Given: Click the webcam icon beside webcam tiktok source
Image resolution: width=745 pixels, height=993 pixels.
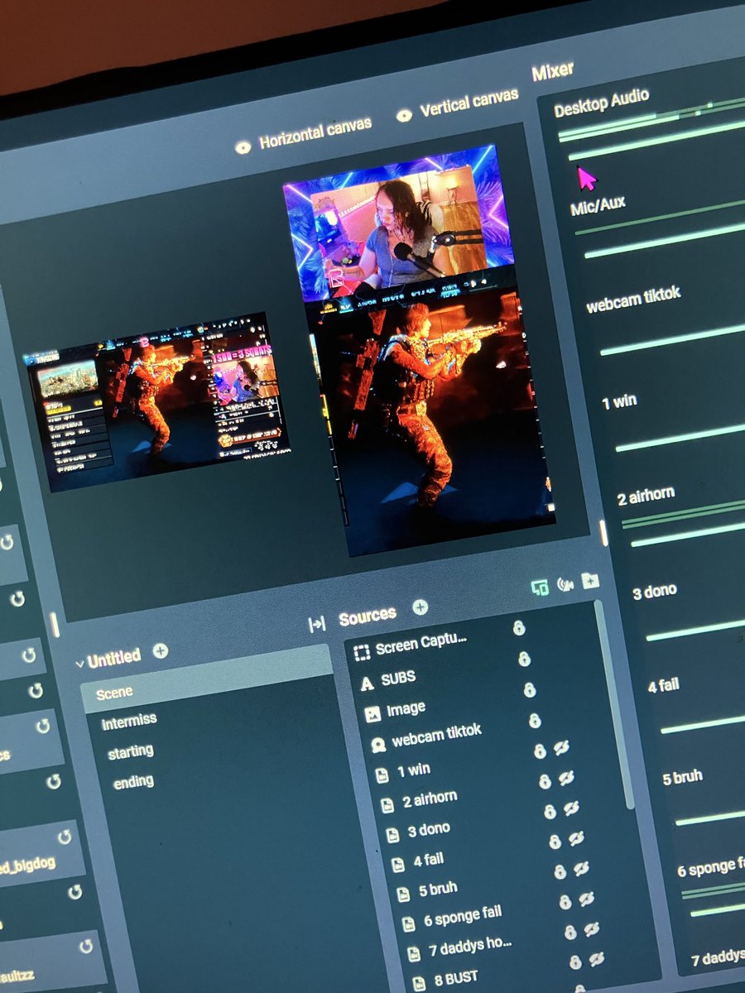Looking at the screenshot, I should click(x=378, y=745).
